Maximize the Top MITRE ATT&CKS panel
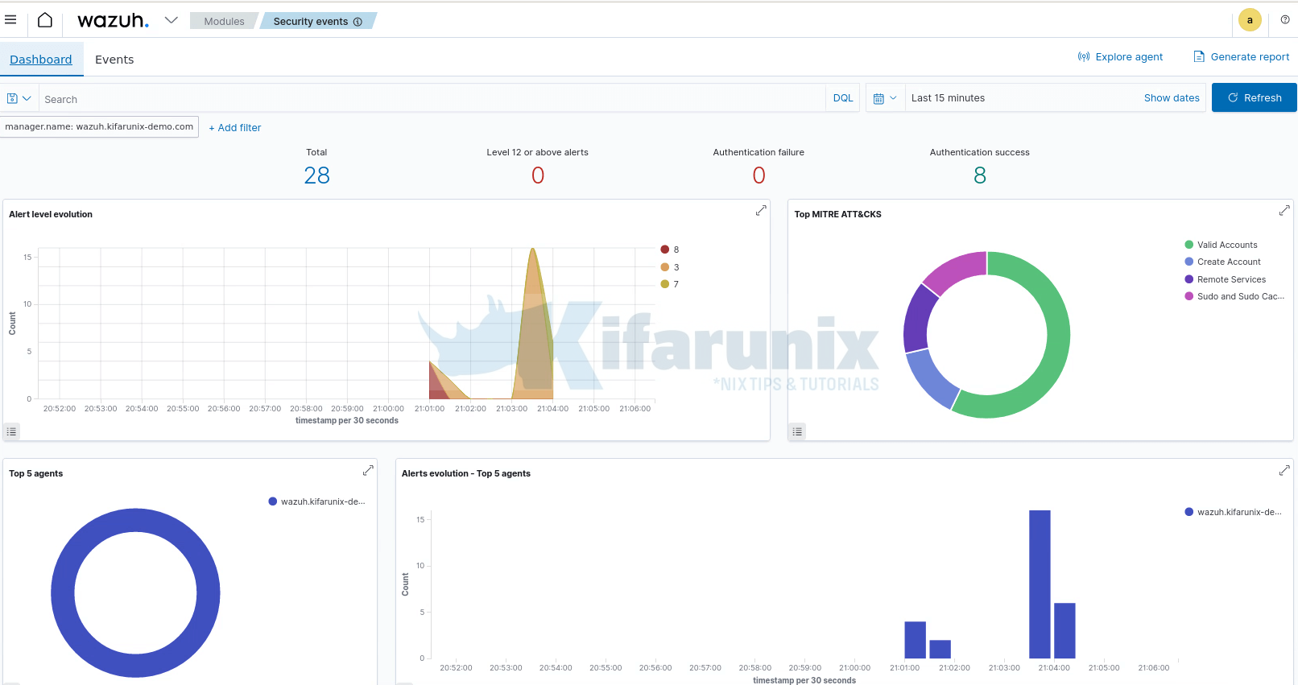The width and height of the screenshot is (1298, 685). coord(1284,210)
